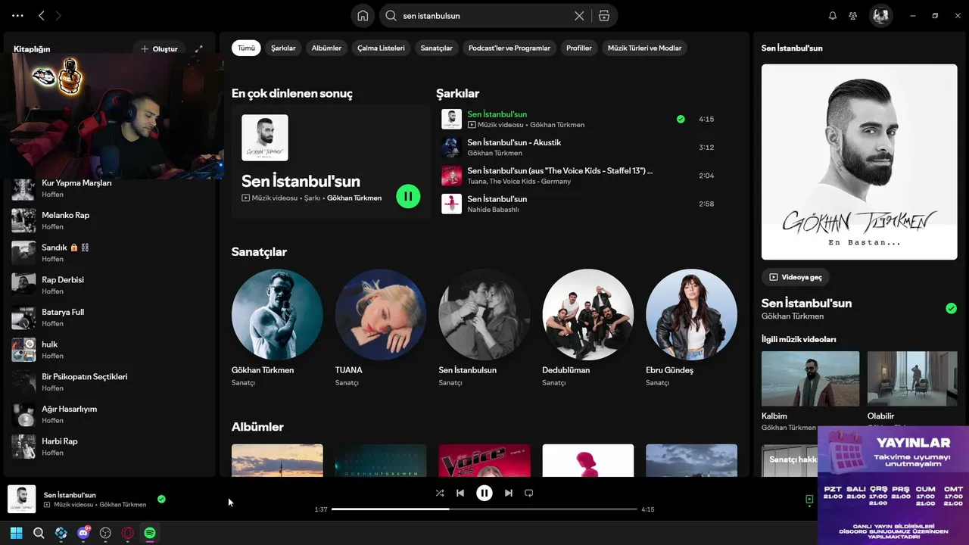Toggle repeat mode
This screenshot has width=969, height=545.
[x=529, y=493]
